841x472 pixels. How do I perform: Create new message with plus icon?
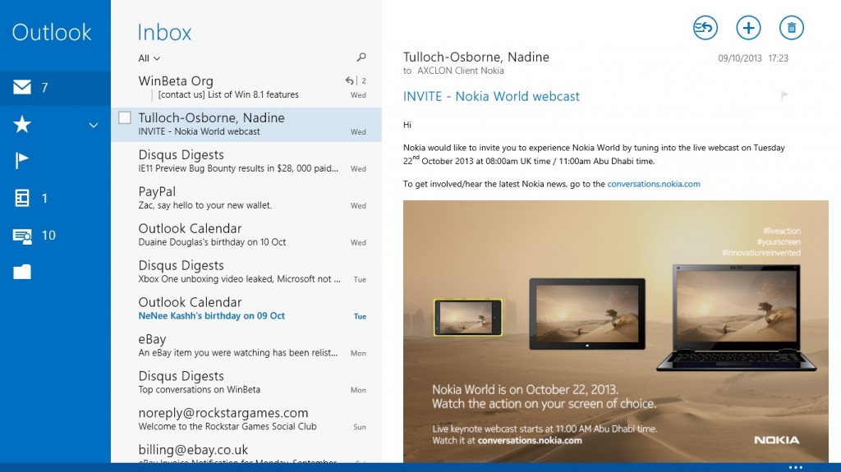tap(748, 28)
